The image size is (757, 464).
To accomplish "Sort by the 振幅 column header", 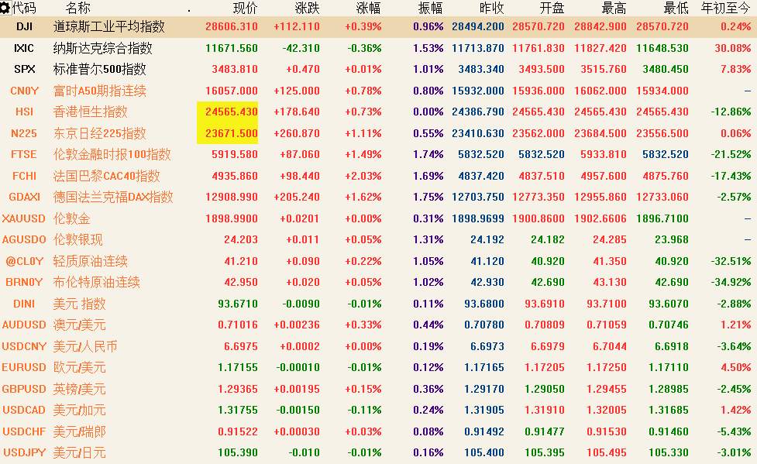I will coord(430,9).
